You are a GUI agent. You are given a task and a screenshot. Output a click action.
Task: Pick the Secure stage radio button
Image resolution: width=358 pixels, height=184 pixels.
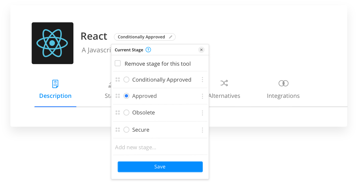127,130
